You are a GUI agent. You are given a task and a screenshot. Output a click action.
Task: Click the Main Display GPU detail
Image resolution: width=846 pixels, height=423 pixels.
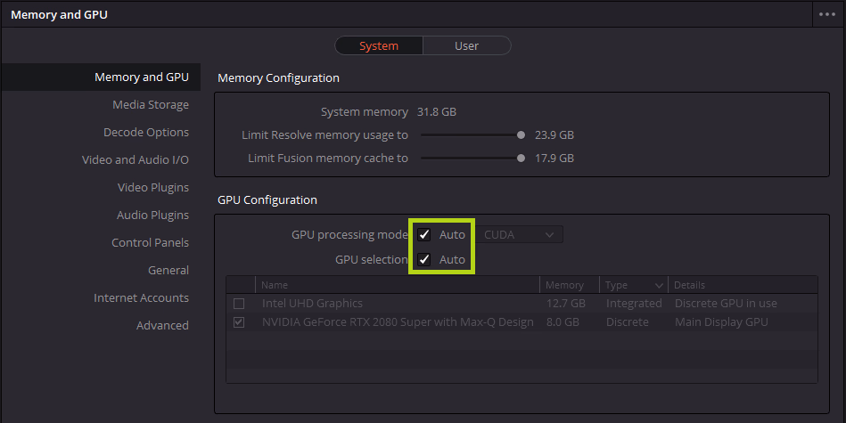[x=721, y=321]
